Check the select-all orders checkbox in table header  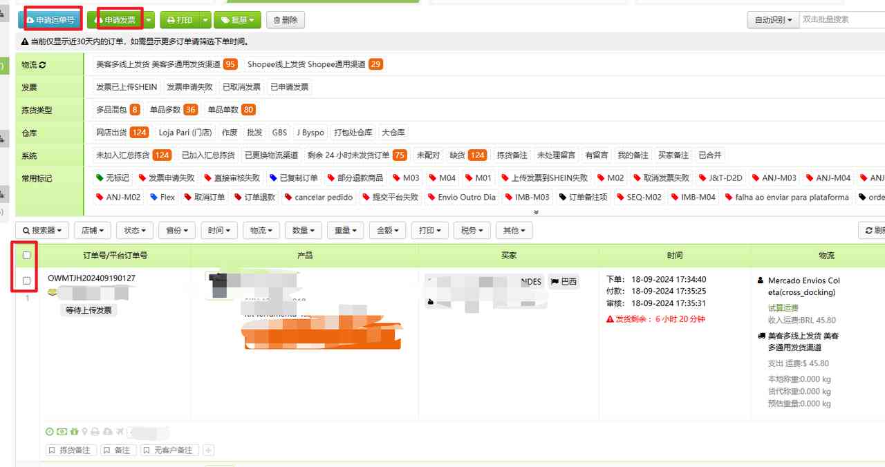point(26,255)
